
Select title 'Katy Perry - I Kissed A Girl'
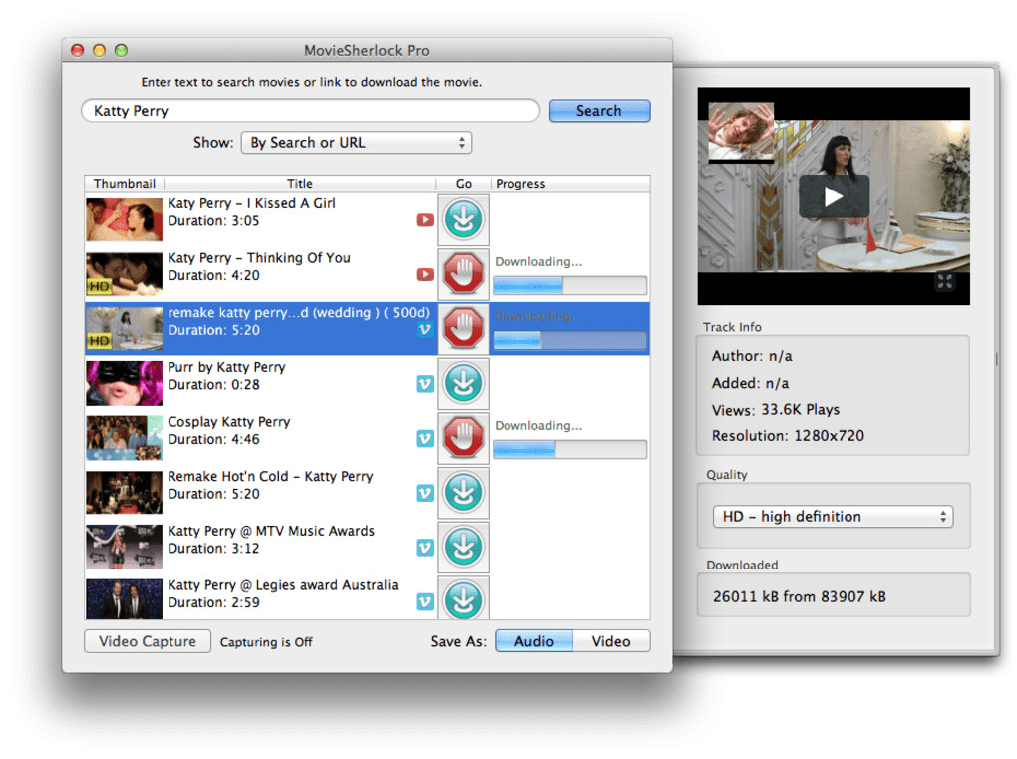click(251, 203)
